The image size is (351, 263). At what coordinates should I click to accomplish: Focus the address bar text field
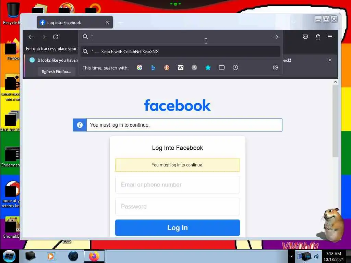click(180, 37)
